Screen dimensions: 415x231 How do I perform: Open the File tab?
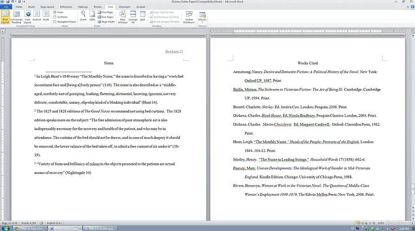click(6, 7)
